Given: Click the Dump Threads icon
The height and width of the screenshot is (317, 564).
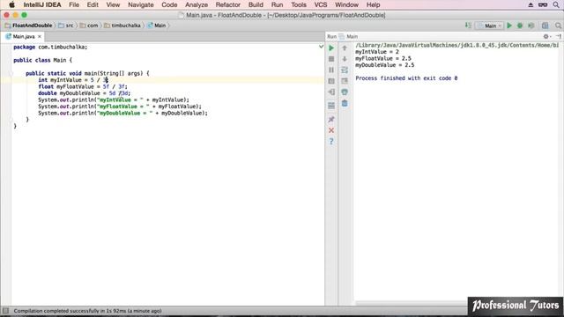Looking at the screenshot, I should coord(331,81).
